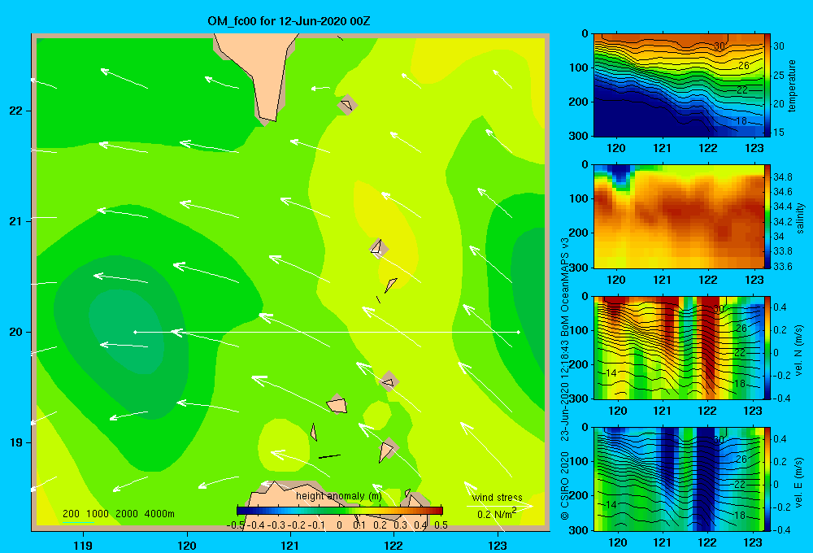813x553 pixels.
Task: Click longitude label 119 on the map axis
Action: click(83, 545)
